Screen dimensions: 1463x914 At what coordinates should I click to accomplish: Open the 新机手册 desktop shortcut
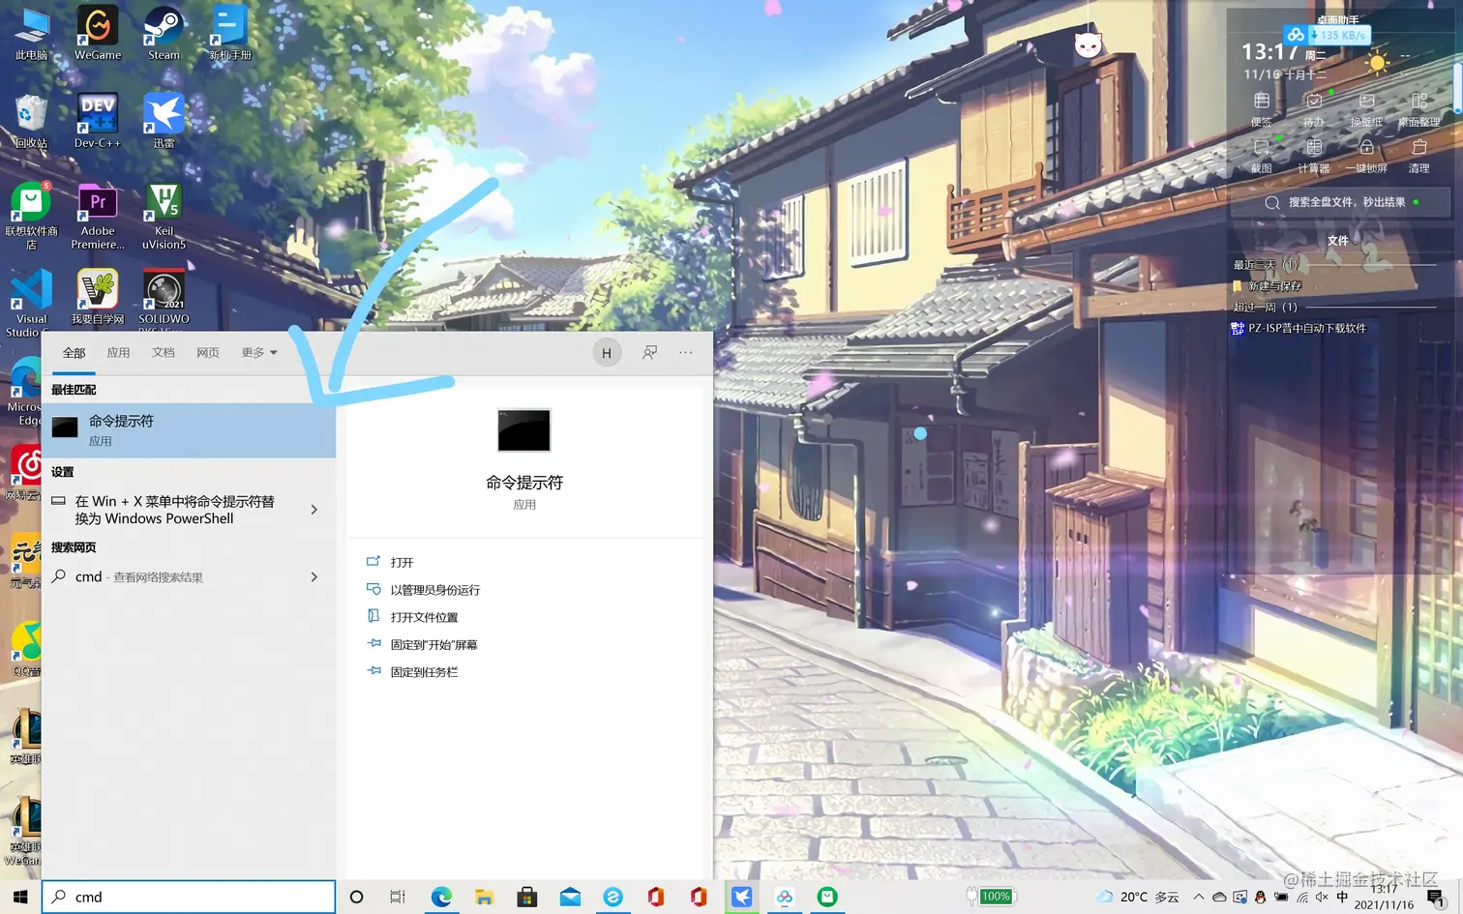230,34
